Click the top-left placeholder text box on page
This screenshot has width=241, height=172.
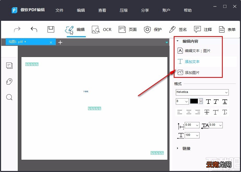pyautogui.click(x=32, y=64)
